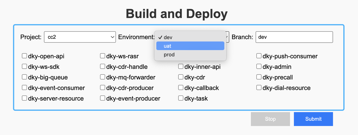The image size is (358, 135).
Task: Enable the dky-ws-sdk checkbox
Action: [24, 67]
